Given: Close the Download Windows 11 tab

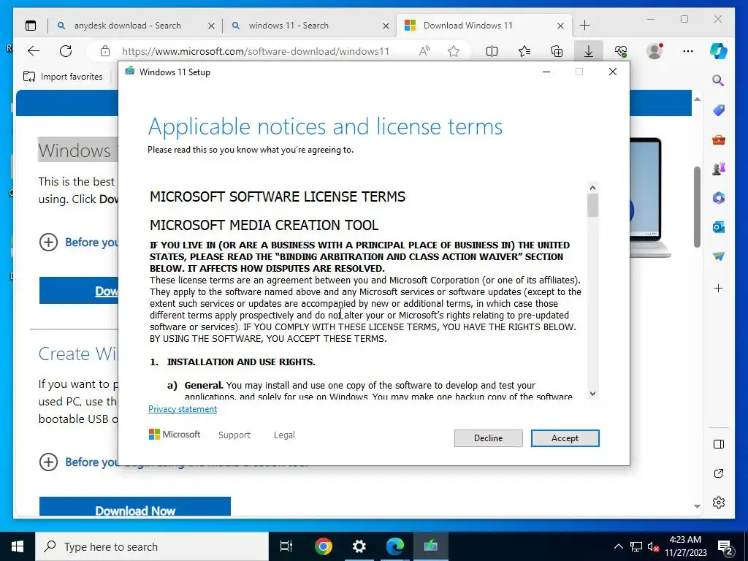Looking at the screenshot, I should point(560,26).
